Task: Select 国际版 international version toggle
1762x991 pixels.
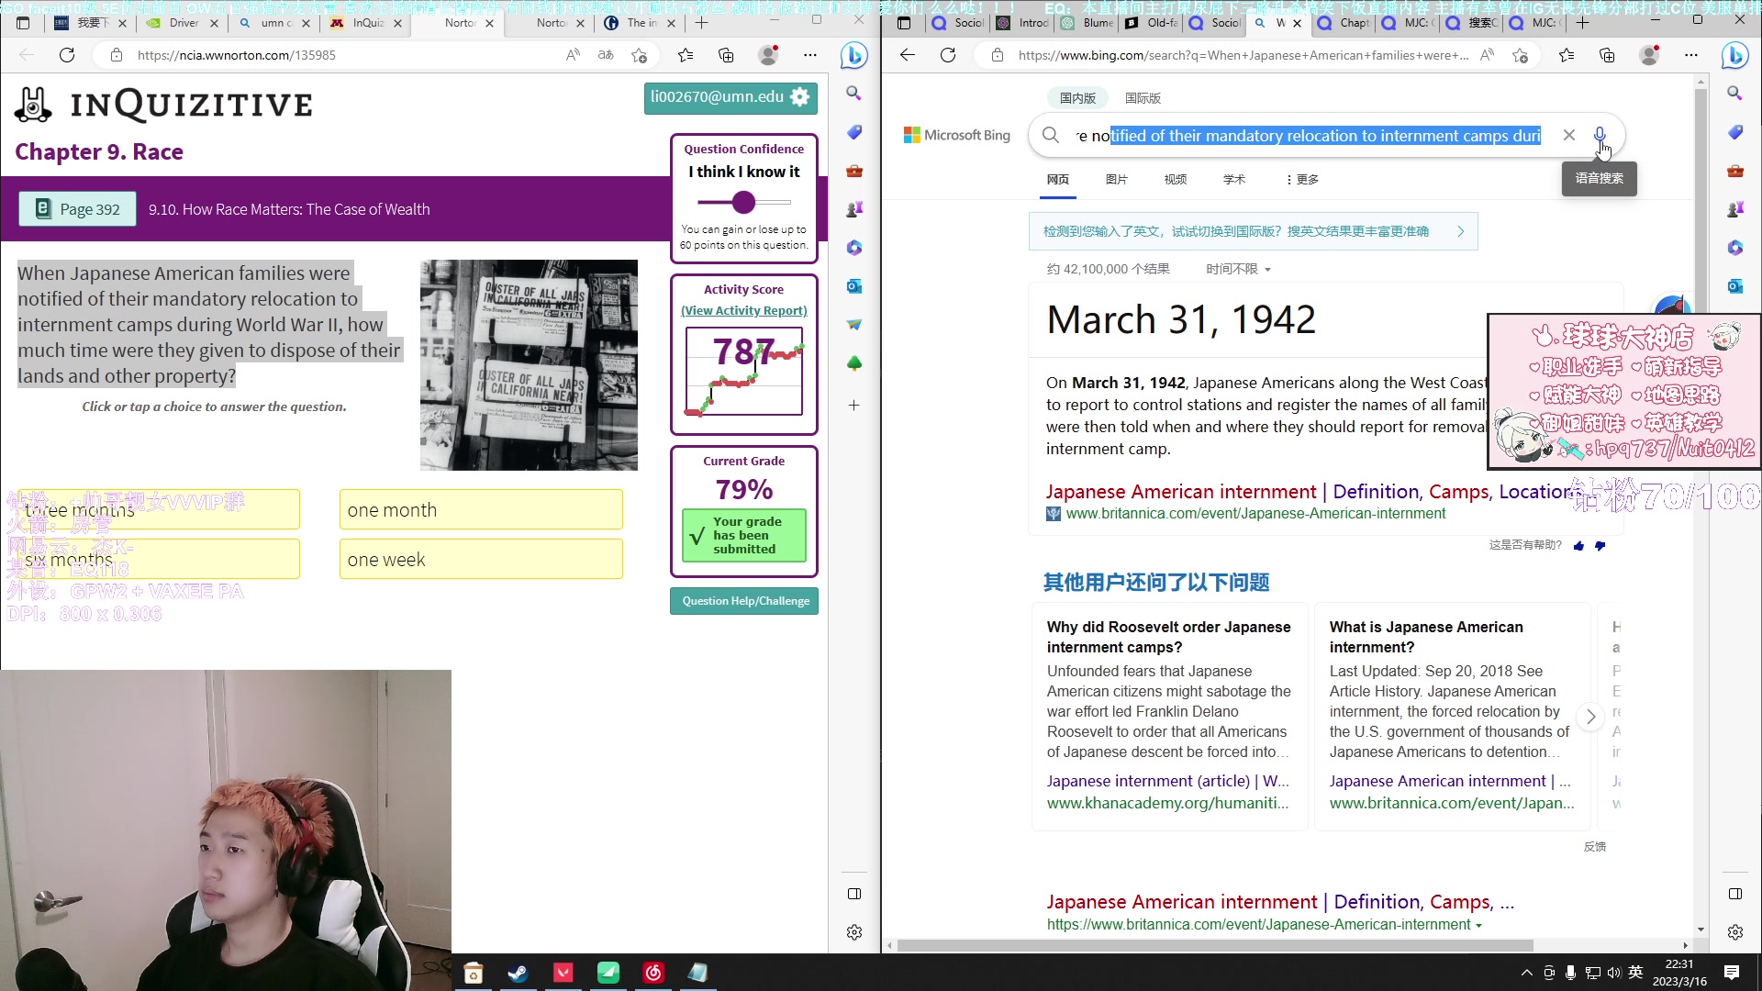Action: 1143,98
